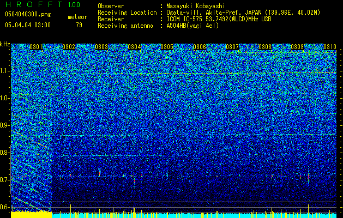This screenshot has width=343, height=218.
Task: Click the 1.0 frequency axis label
Action: pyautogui.click(x=5, y=98)
